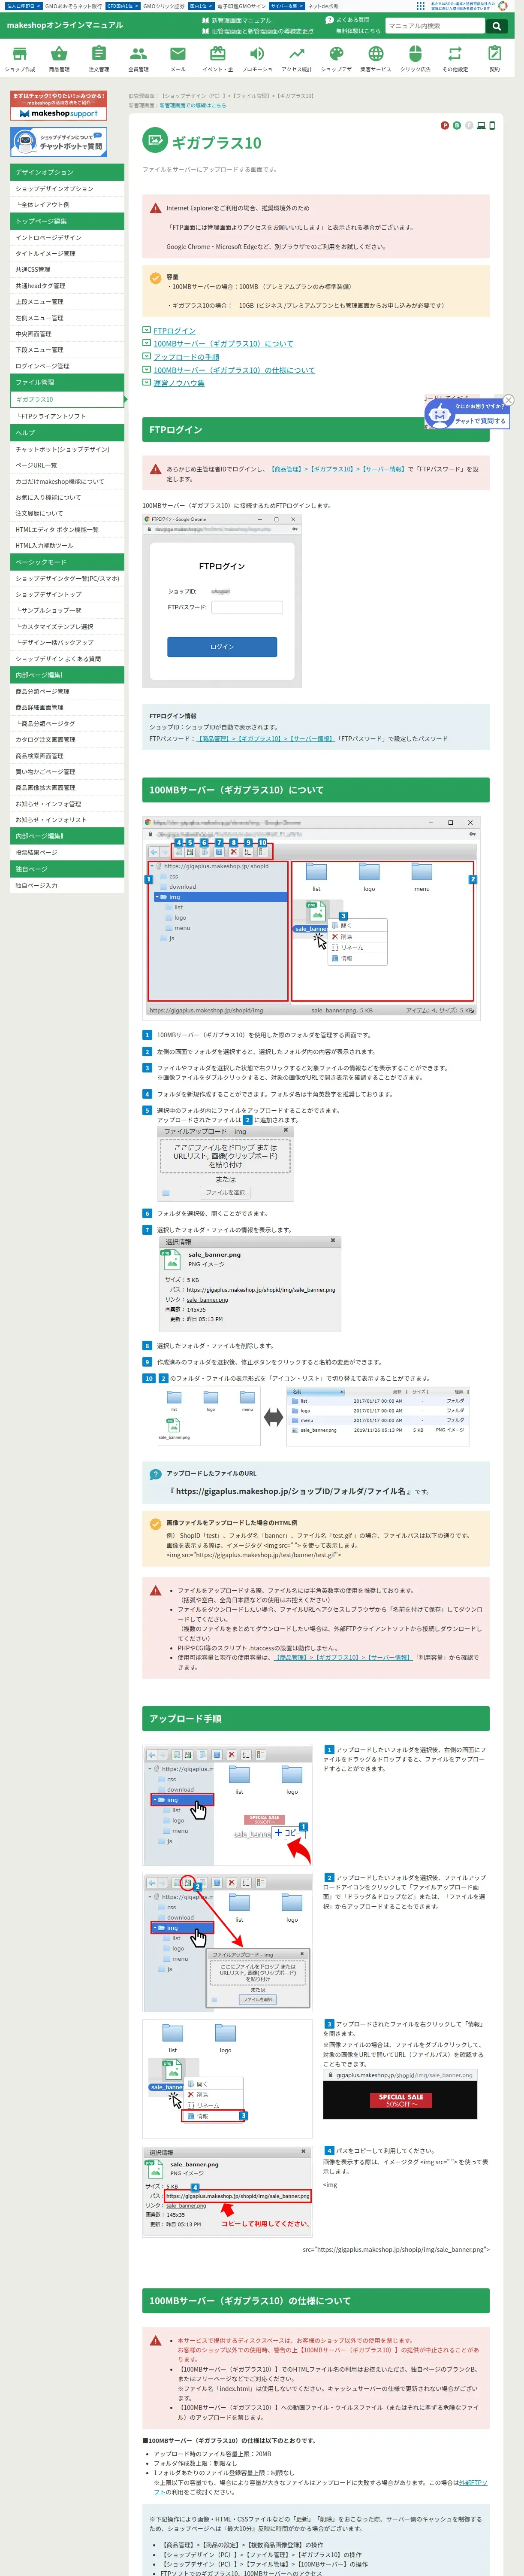524x2576 pixels.
Task: Select sidebar item 共通headタグ管理
Action: (67, 285)
